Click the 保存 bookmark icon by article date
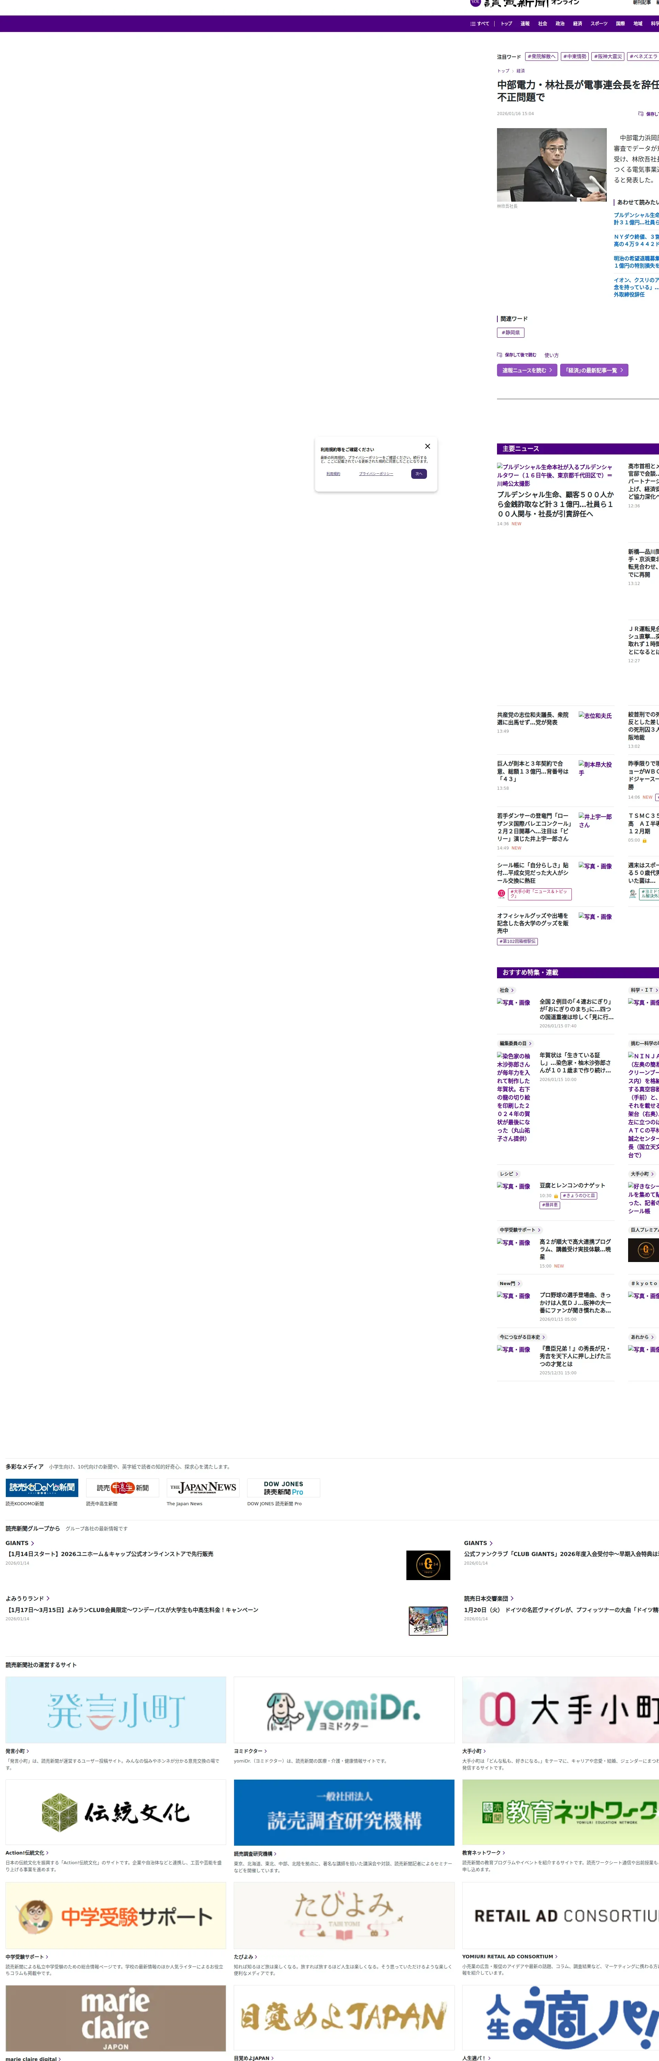Screen dimensions: 659x2061 click(x=640, y=114)
